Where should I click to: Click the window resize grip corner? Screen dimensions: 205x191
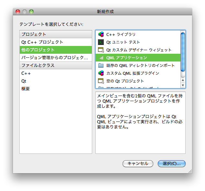190,171
